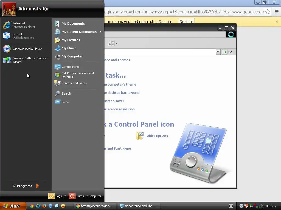Minimize the Appearance and Themes window
This screenshot has width=281, height=210.
(220, 28)
